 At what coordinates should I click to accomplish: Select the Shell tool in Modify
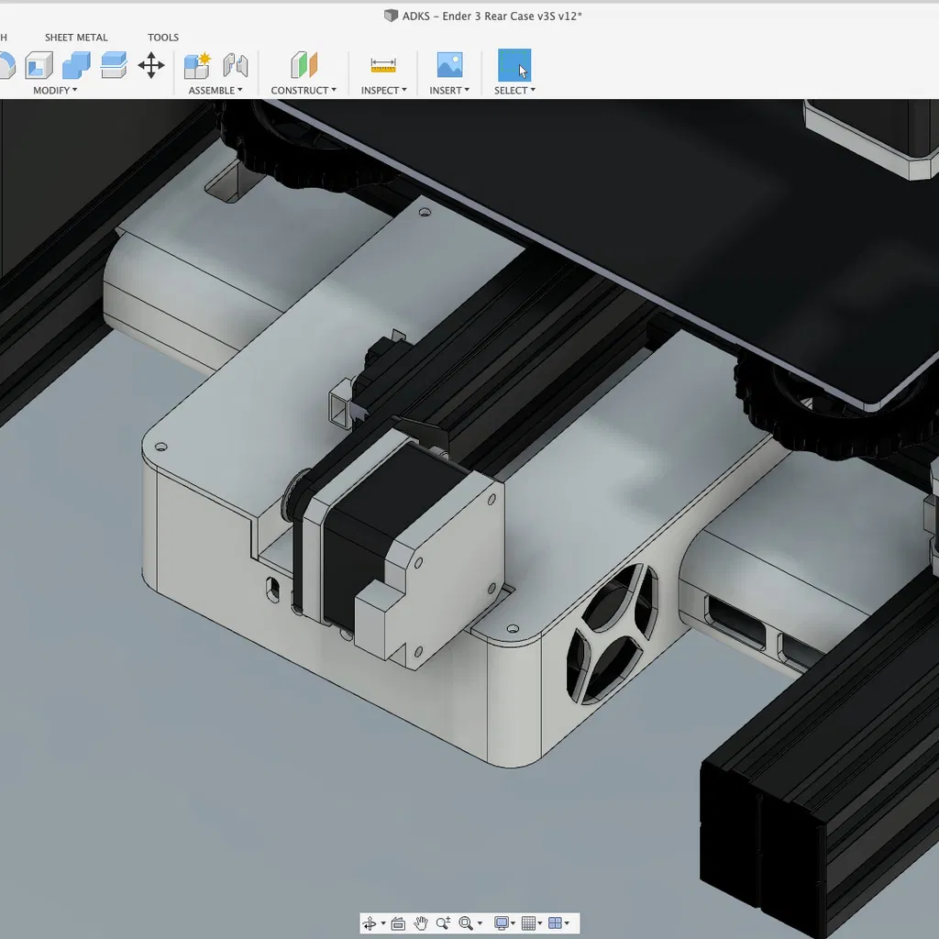tap(39, 65)
